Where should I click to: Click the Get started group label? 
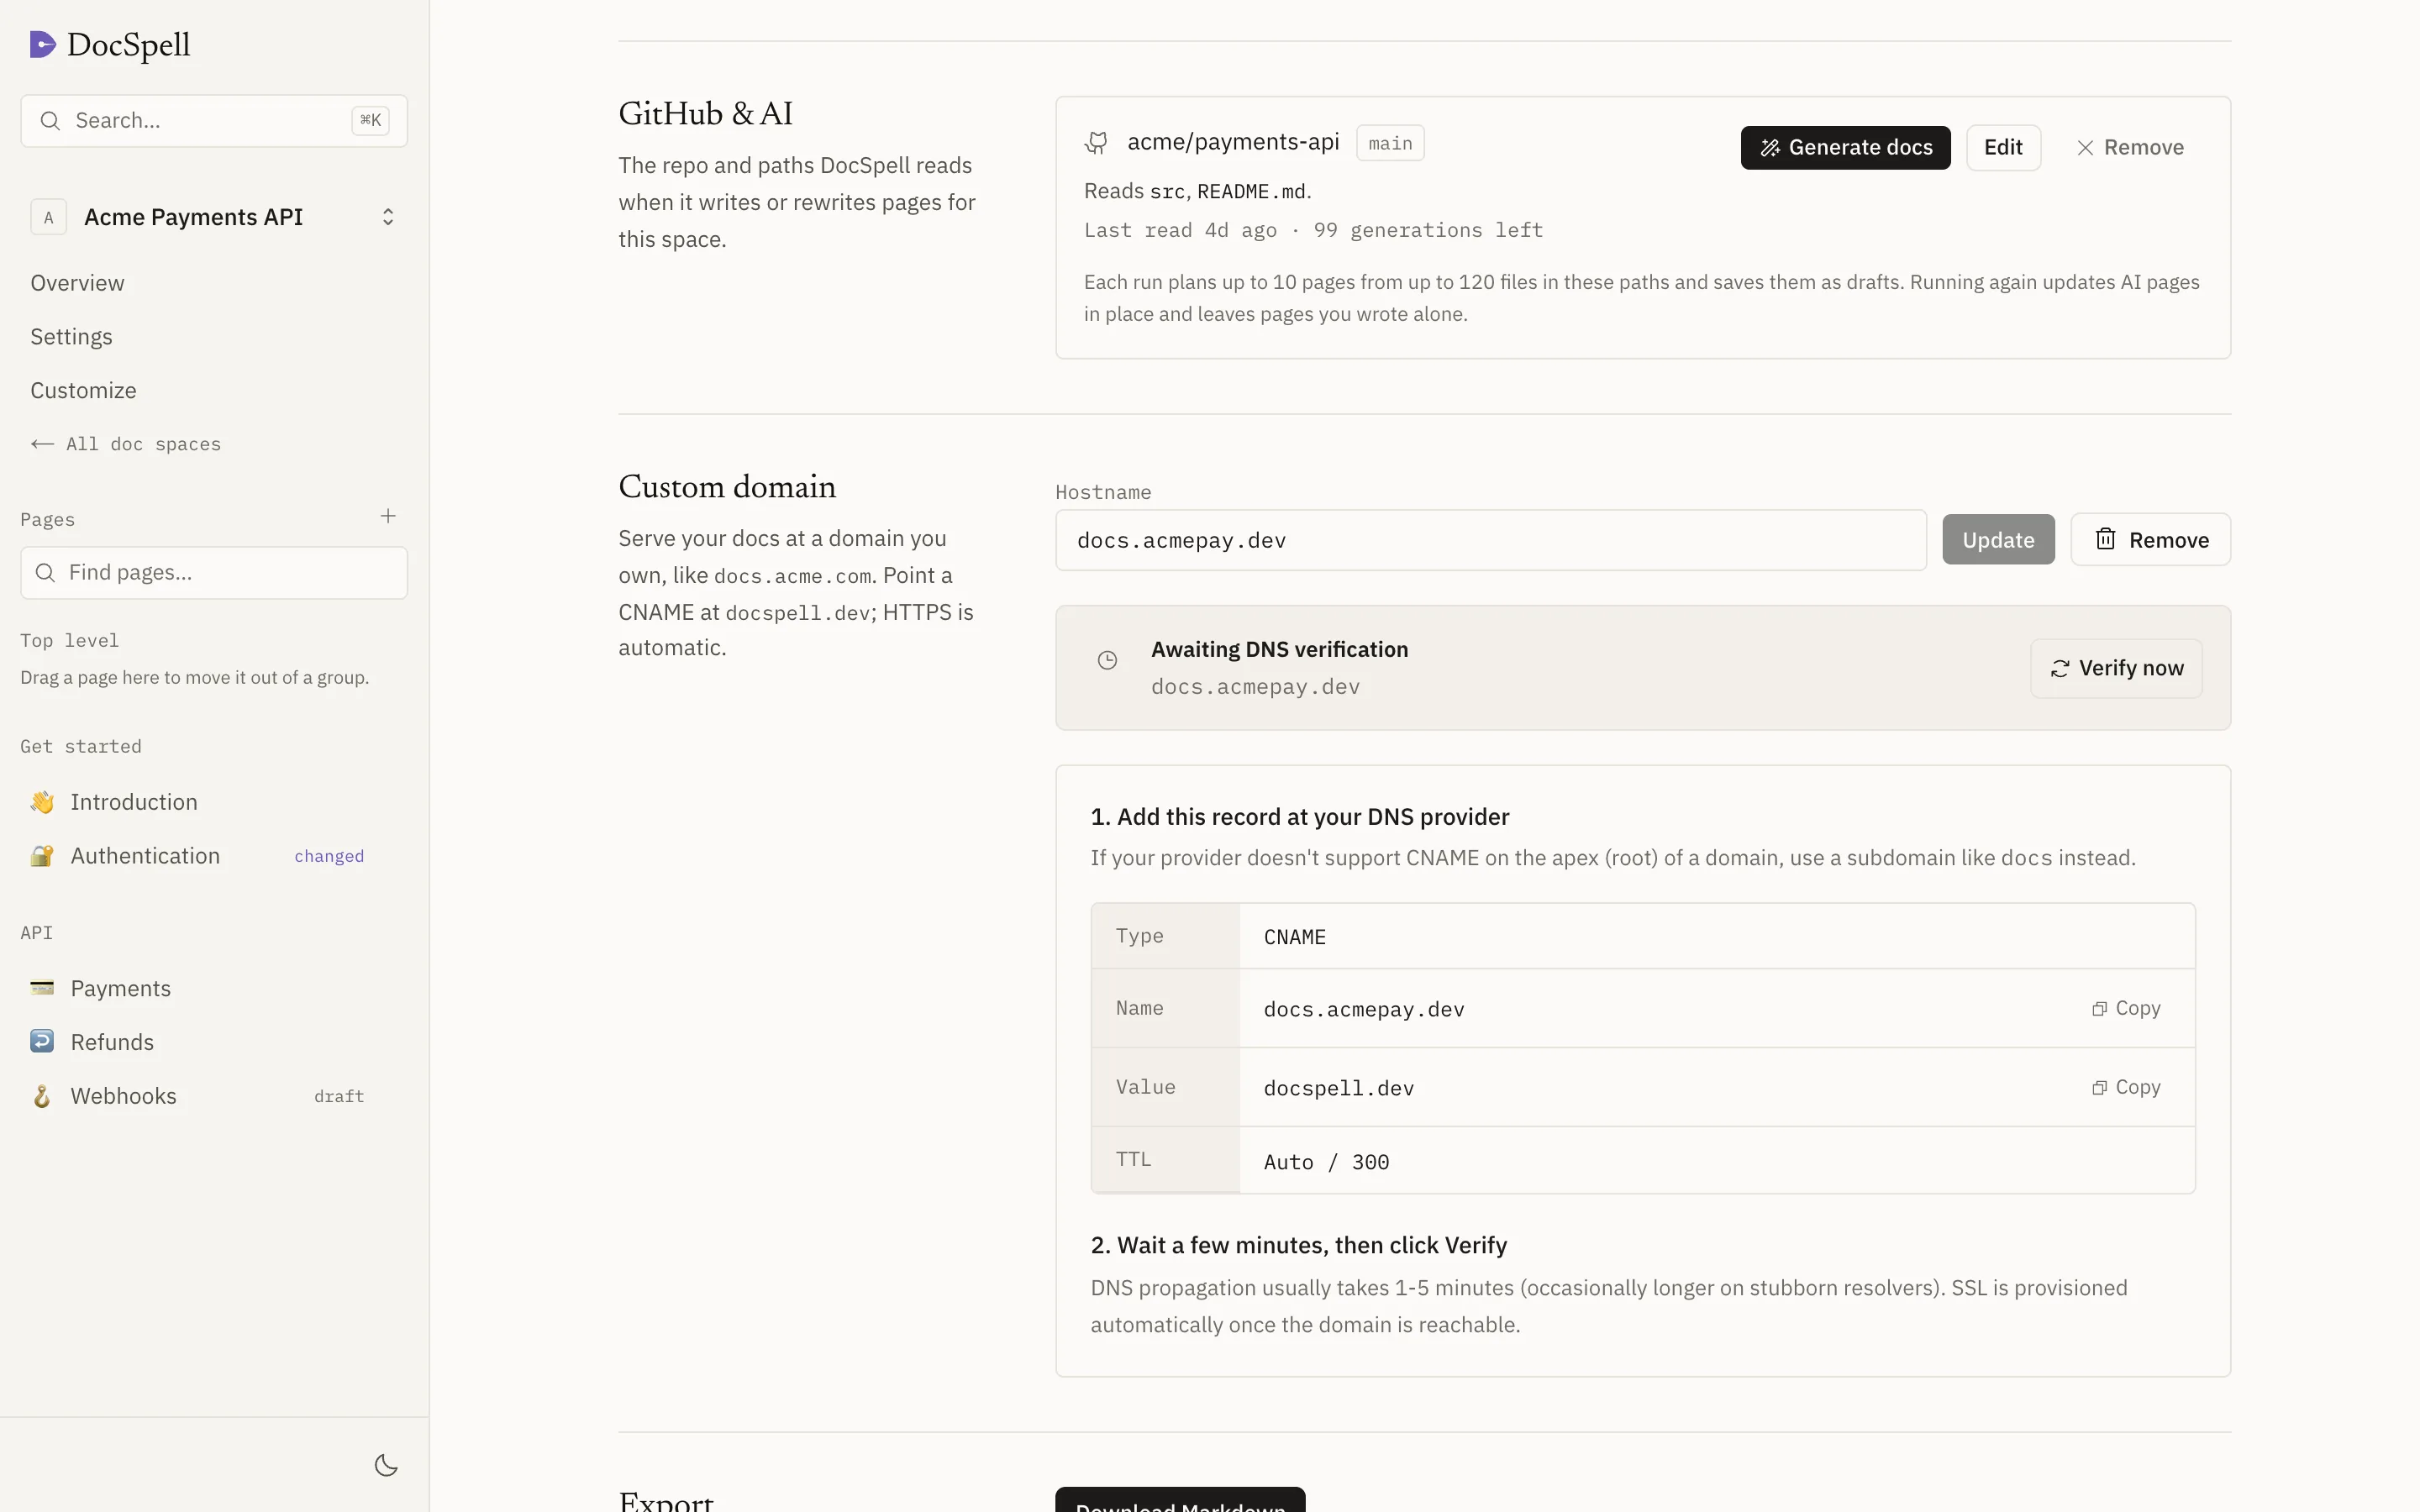(x=81, y=746)
